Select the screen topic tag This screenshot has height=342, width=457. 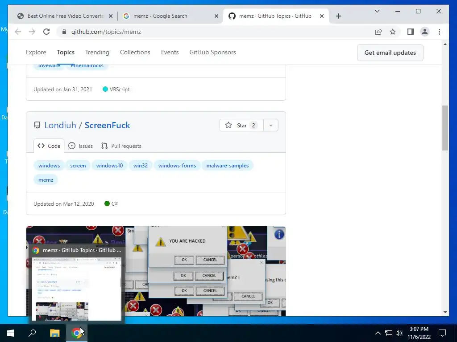(78, 166)
